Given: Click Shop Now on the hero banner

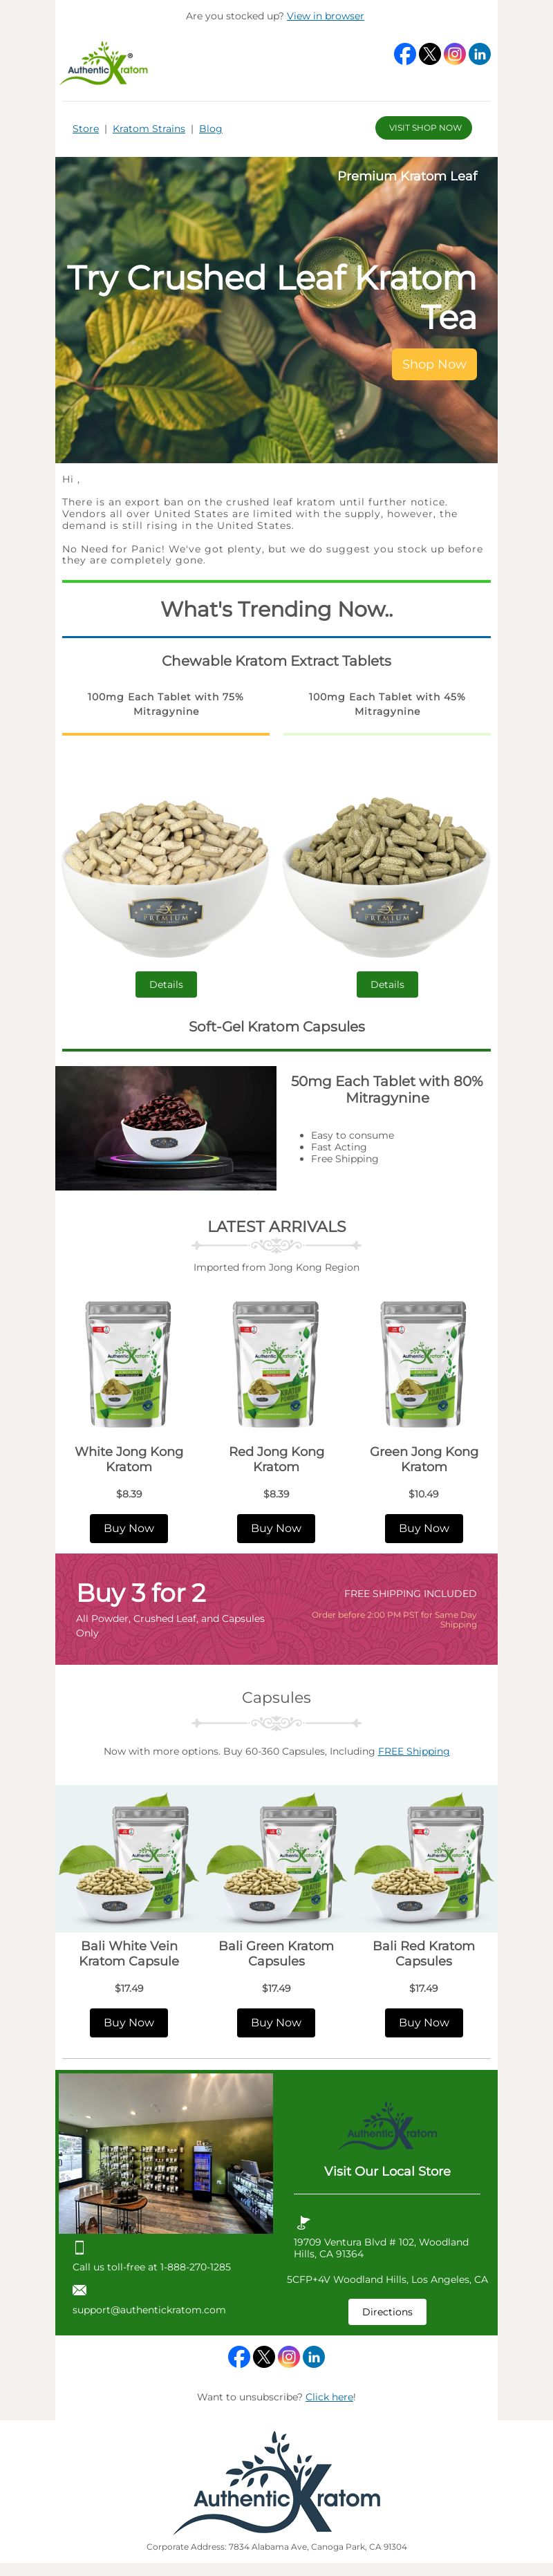Looking at the screenshot, I should point(434,364).
